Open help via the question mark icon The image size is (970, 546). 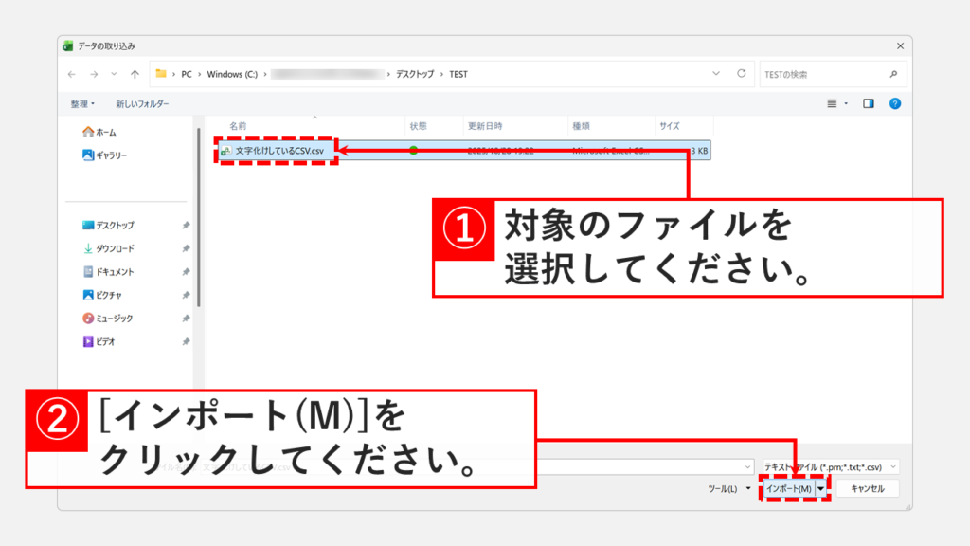(x=894, y=103)
